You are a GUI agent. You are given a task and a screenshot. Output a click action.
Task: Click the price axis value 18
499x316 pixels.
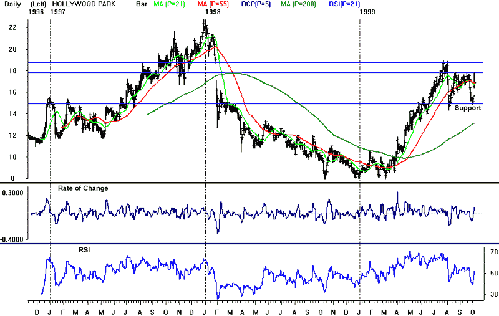click(12, 70)
